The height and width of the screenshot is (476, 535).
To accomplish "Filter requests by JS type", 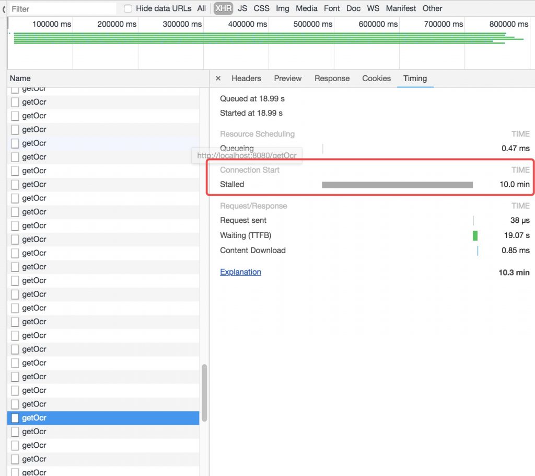I will tap(242, 8).
